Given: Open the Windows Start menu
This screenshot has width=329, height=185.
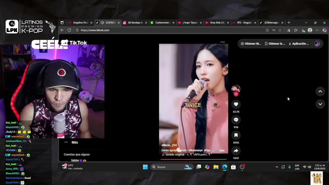Looking at the screenshot, I should point(145,167).
